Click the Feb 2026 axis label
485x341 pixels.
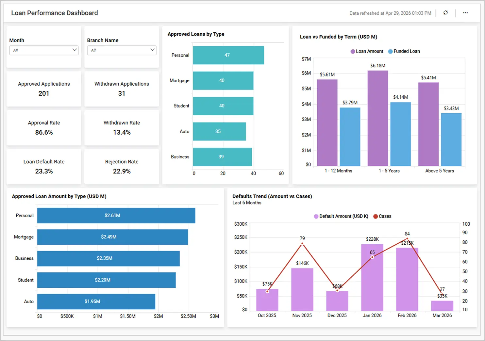[407, 316]
